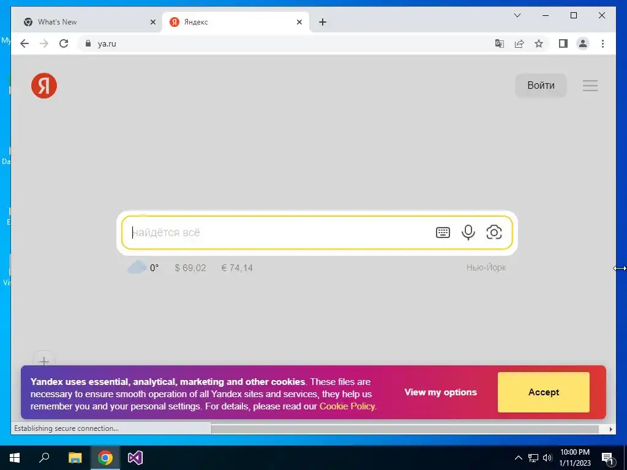Bookmark this tab with star icon
The height and width of the screenshot is (470, 627).
coord(539,43)
